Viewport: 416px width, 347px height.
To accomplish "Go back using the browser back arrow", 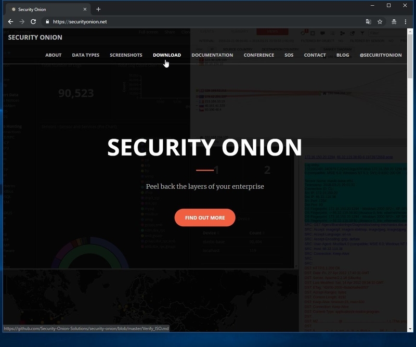I will [x=10, y=22].
